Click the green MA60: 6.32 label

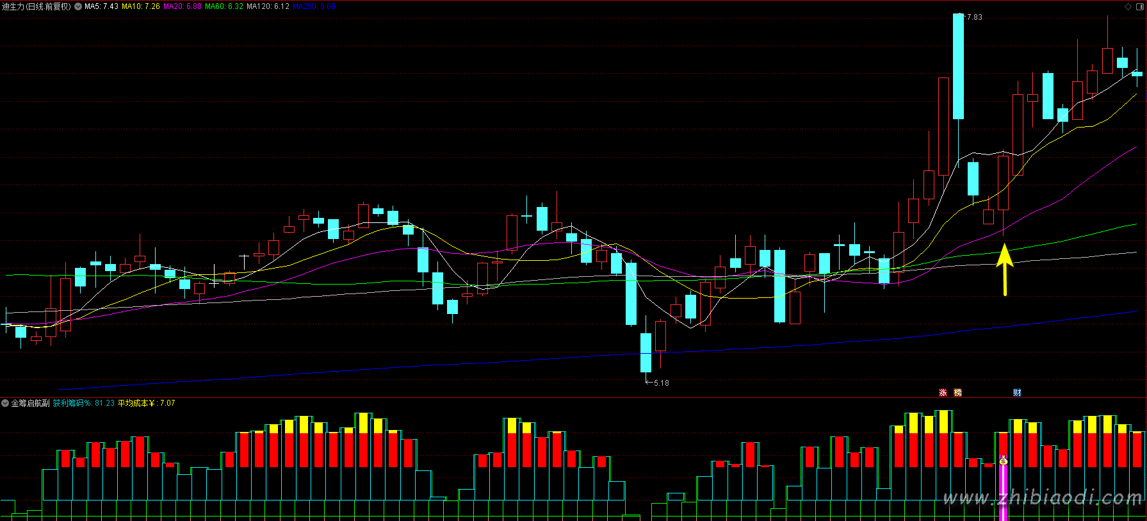(224, 6)
